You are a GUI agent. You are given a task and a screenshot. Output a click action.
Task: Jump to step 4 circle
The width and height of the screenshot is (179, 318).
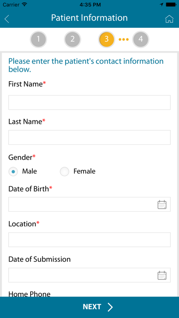(141, 39)
